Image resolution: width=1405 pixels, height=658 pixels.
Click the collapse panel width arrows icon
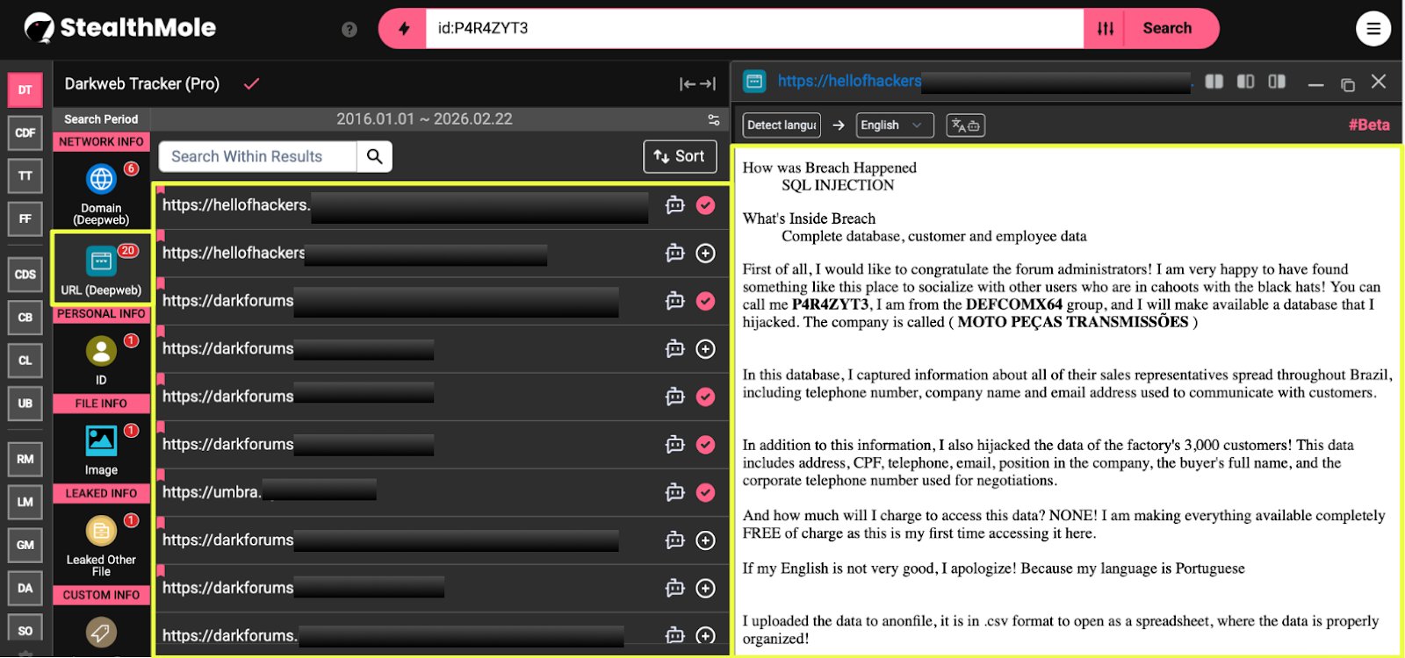point(697,84)
